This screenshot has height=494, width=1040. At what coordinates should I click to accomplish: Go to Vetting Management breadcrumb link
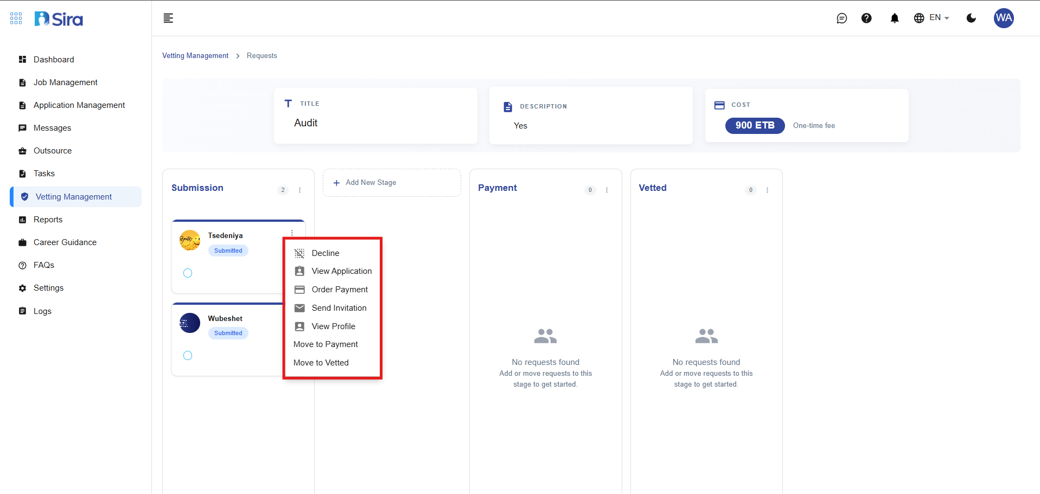(195, 56)
